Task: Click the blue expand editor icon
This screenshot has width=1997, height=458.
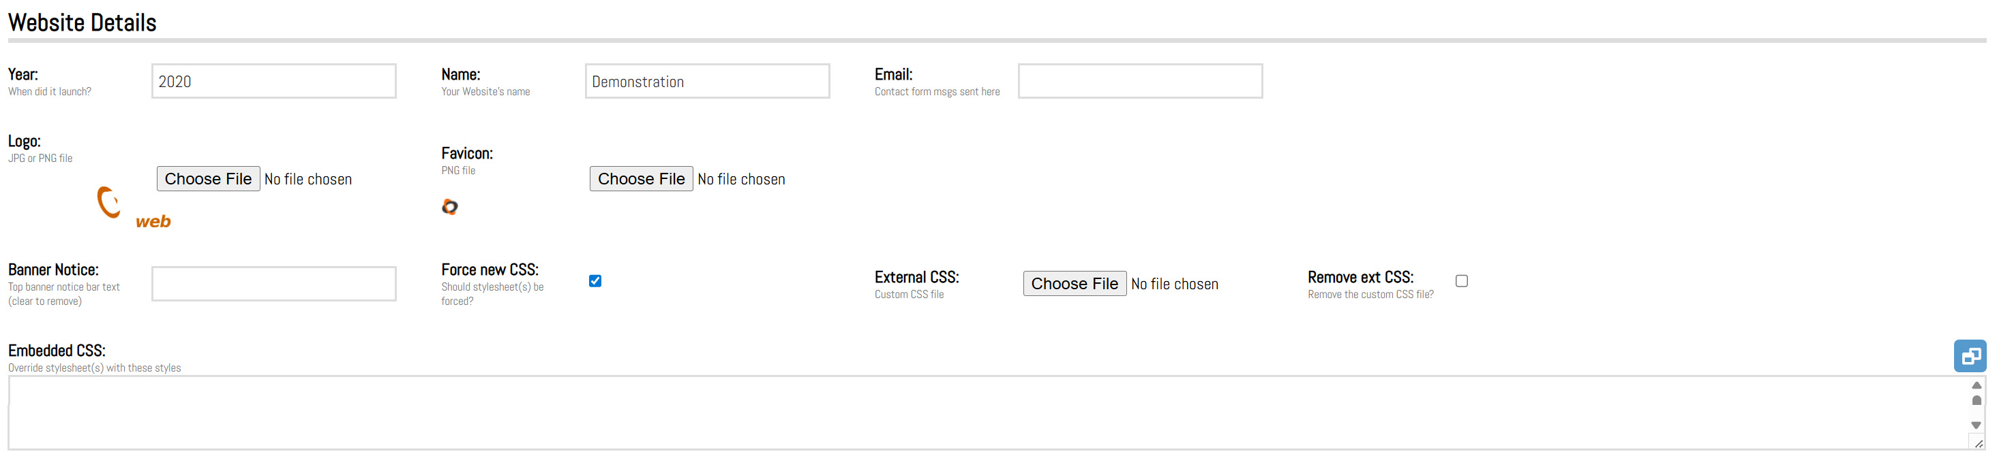Action: tap(1969, 356)
